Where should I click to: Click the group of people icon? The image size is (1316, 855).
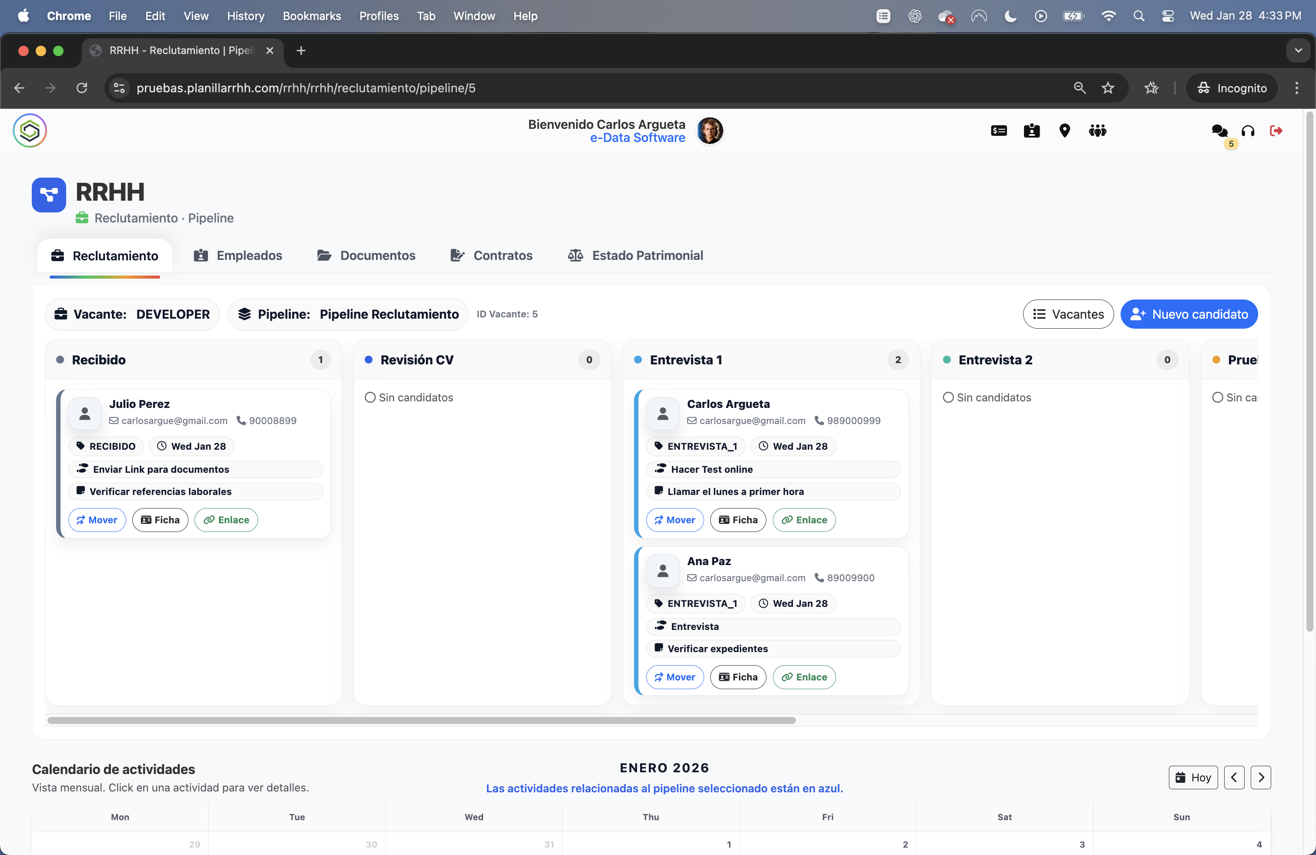coord(1098,131)
